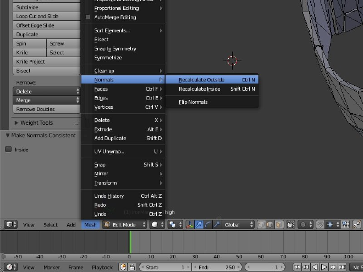This screenshot has width=363, height=272.
Task: Open the viewport shading mode selector
Action: click(x=157, y=225)
